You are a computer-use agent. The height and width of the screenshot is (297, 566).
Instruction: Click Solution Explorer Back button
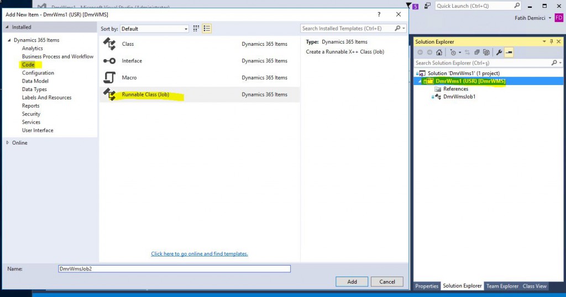[x=420, y=52]
